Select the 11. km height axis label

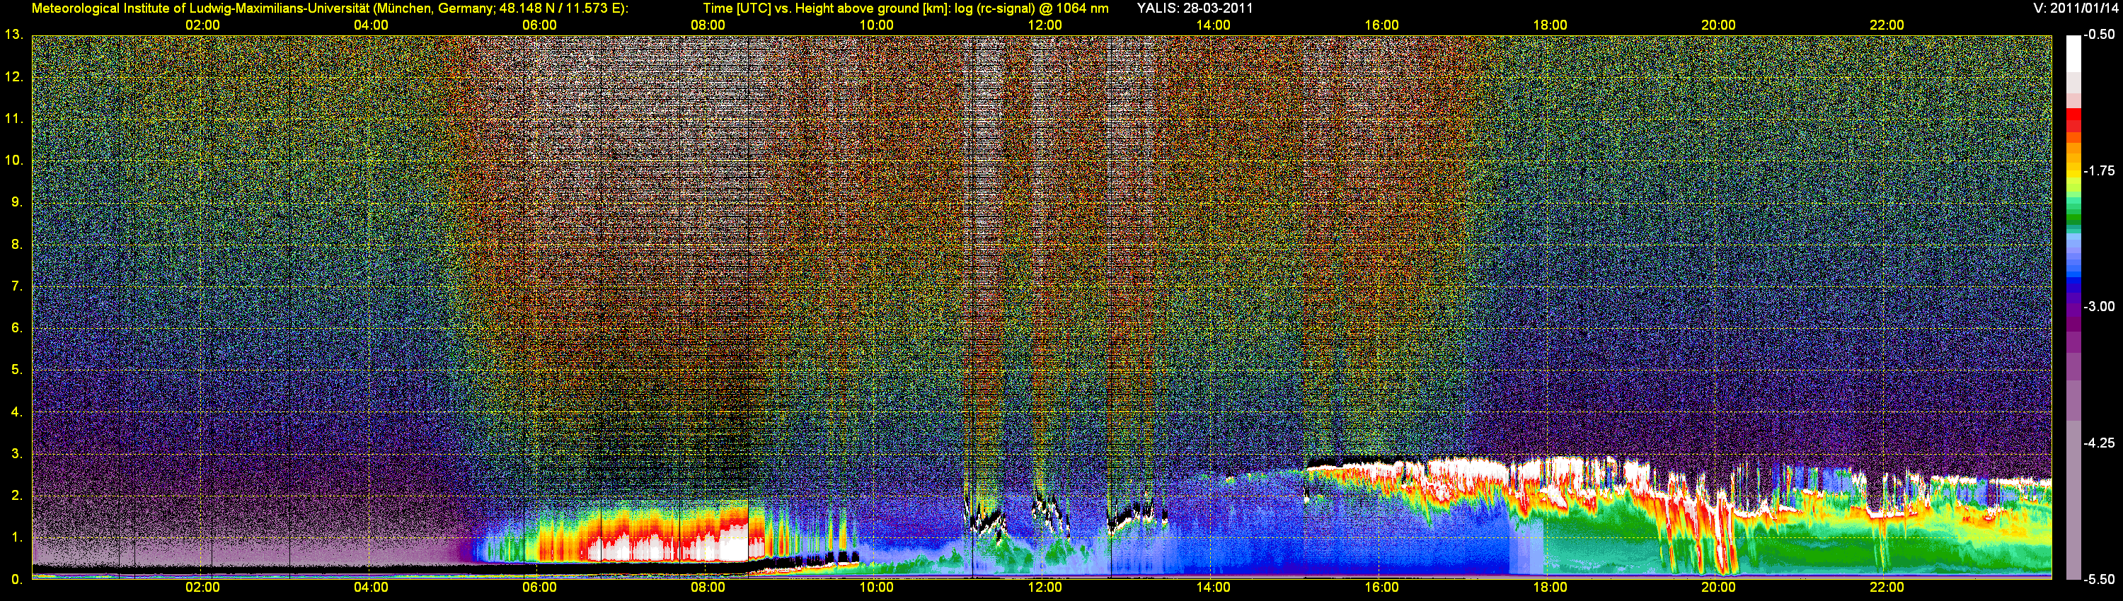click(14, 119)
